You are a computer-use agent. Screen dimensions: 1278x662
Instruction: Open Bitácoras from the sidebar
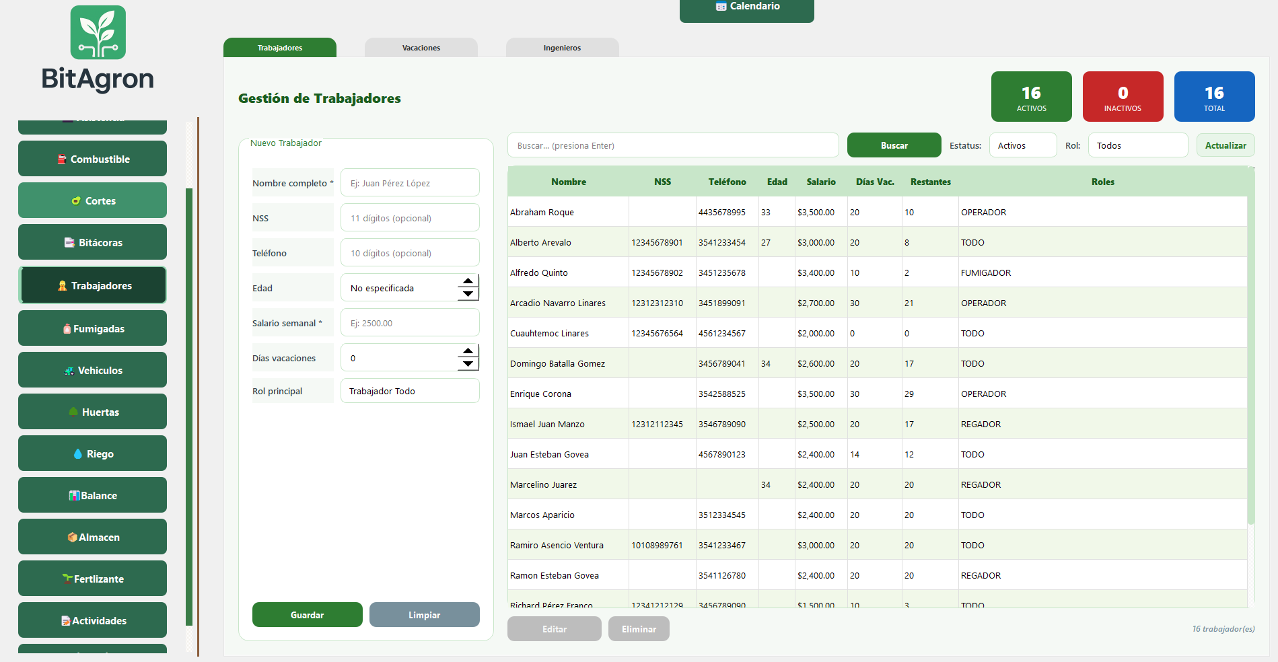point(92,242)
